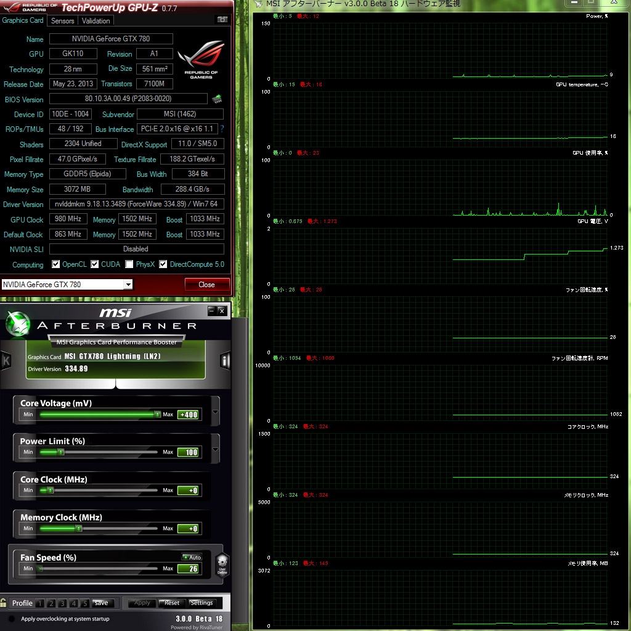The image size is (631, 631).
Task: Click the Core Clock slider handle
Action: coord(51,490)
